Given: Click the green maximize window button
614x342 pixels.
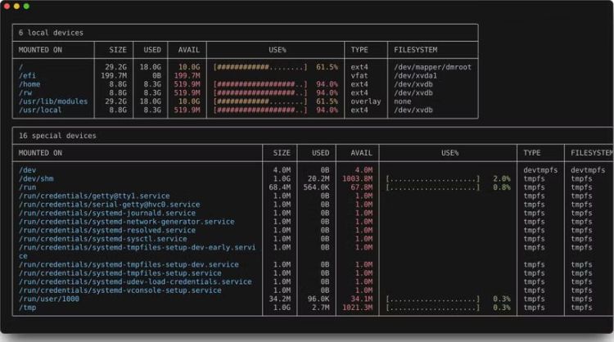Looking at the screenshot, I should (x=26, y=6).
